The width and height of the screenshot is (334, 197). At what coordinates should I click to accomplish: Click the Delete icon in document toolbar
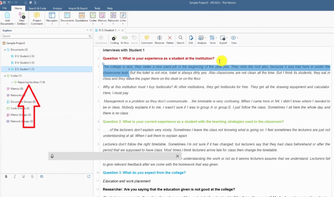170,39
